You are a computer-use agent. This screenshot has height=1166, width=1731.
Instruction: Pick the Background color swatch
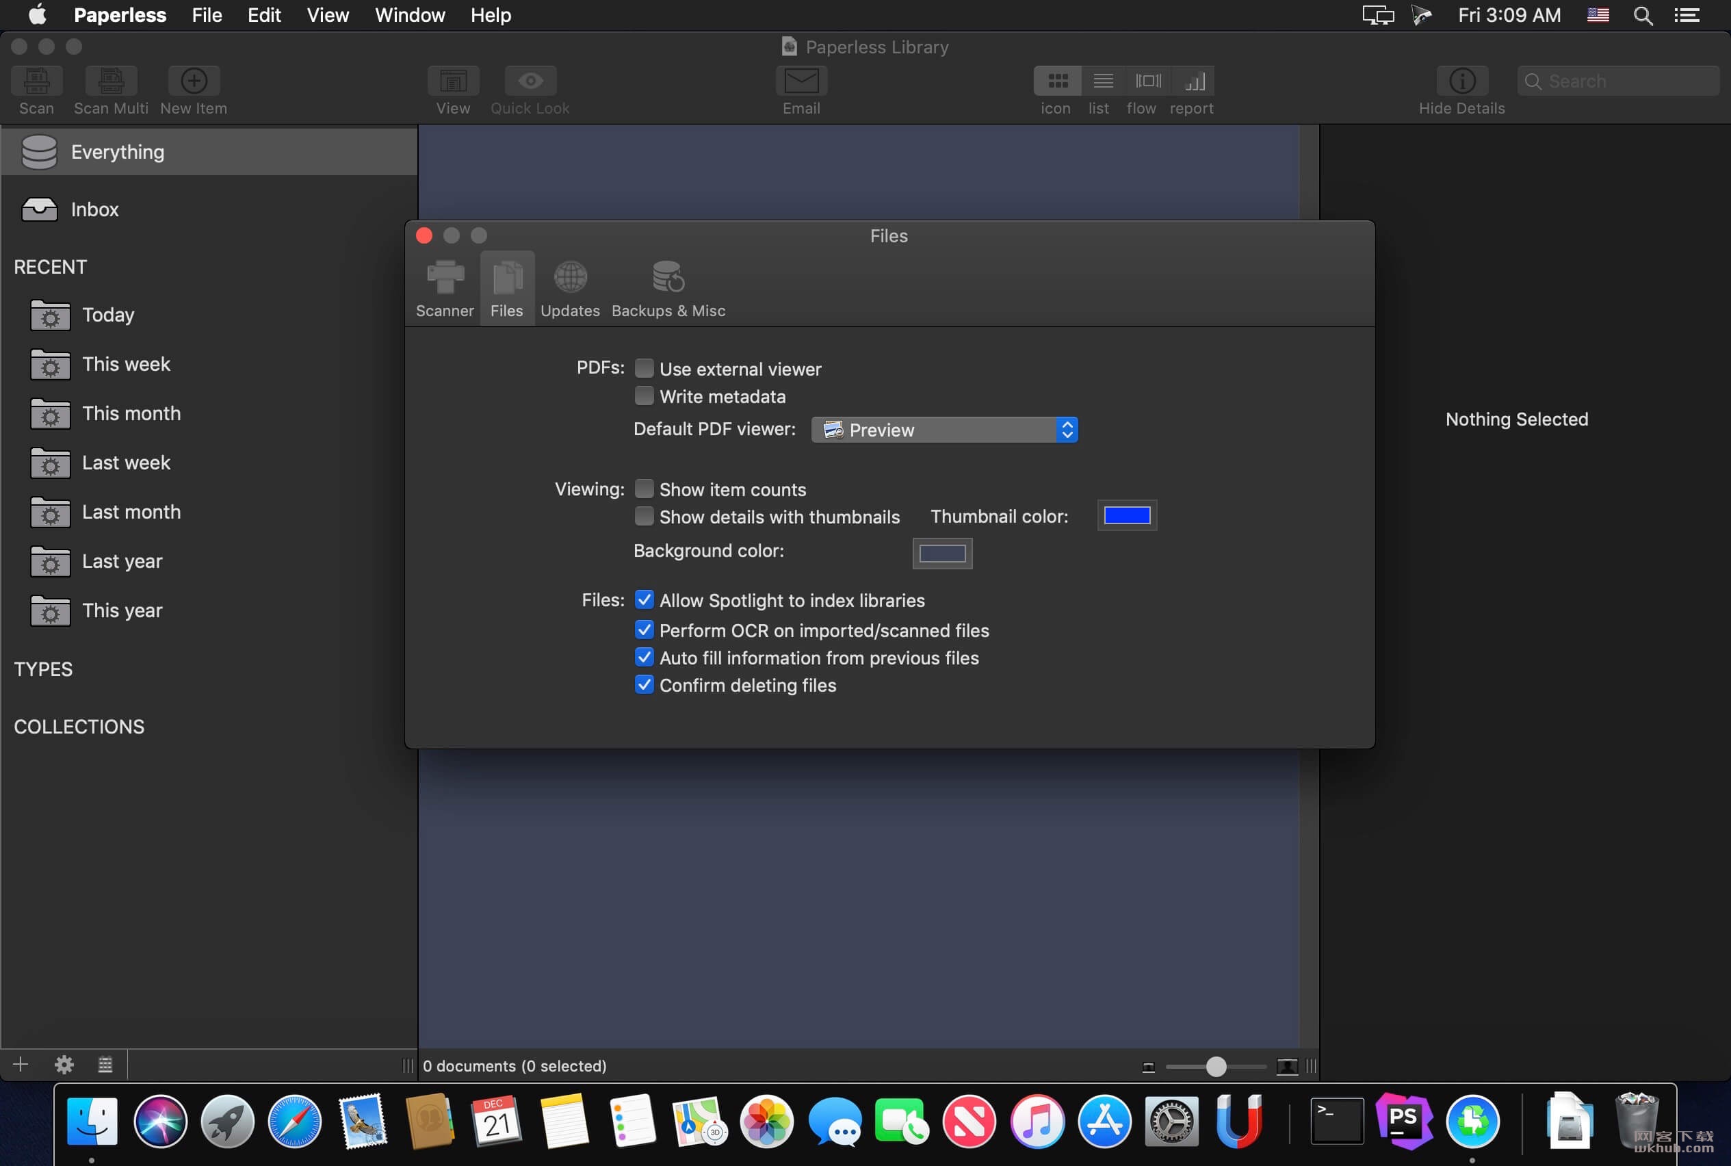942,554
